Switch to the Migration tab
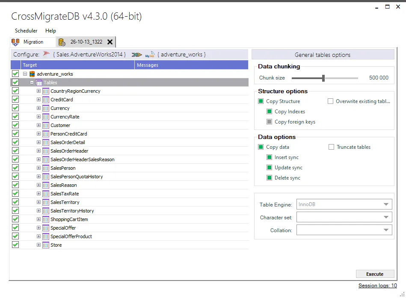 point(33,42)
